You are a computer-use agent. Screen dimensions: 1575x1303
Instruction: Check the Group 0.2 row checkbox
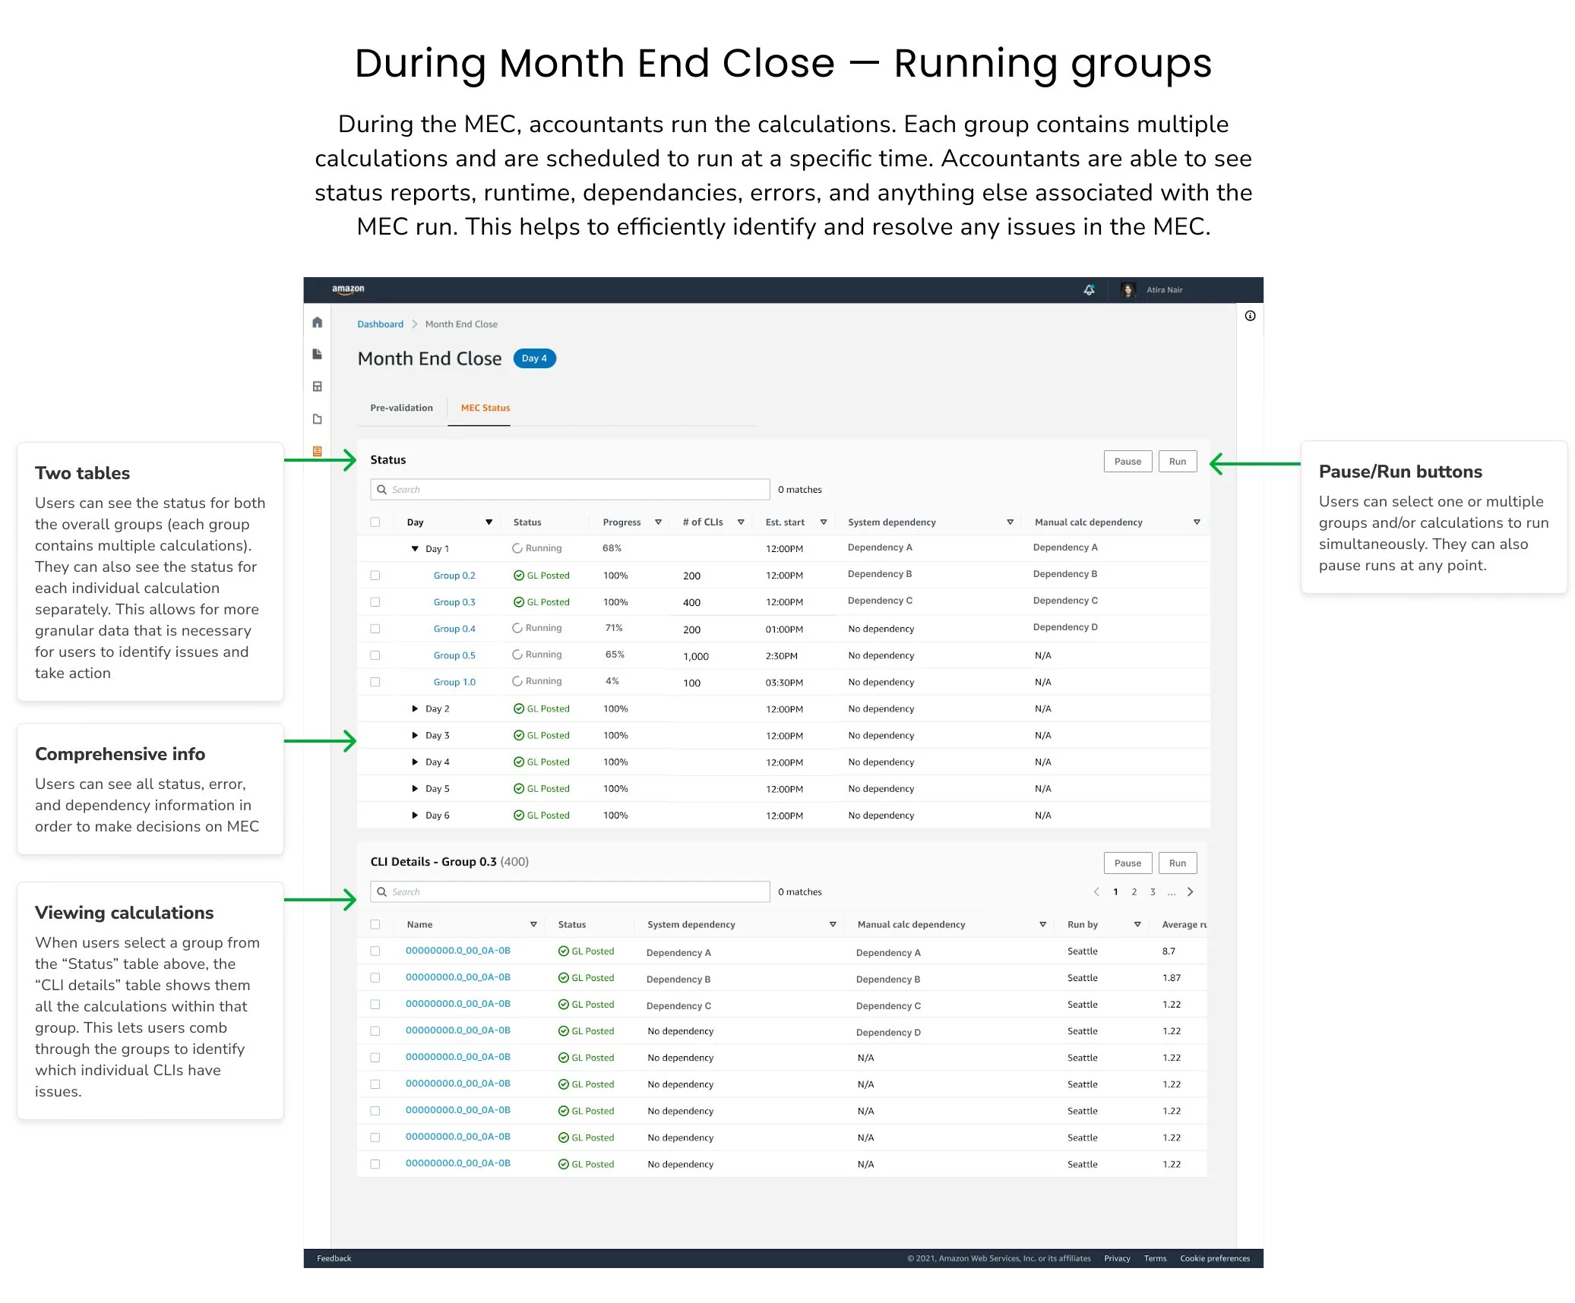pos(375,576)
